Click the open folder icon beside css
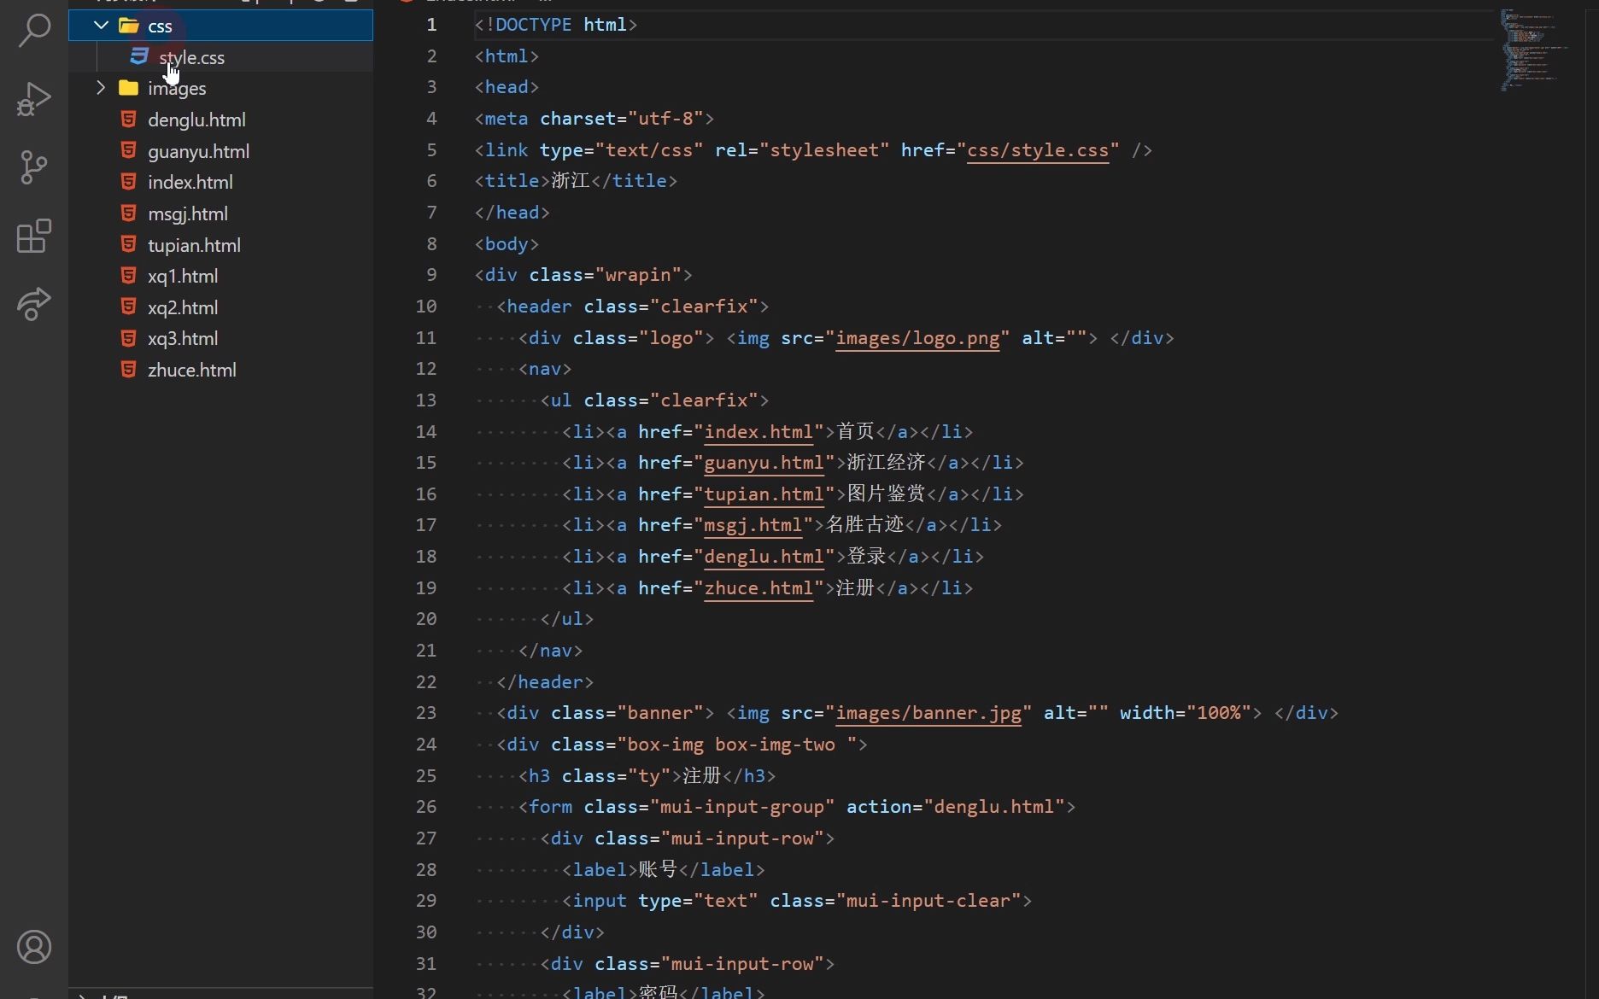 click(x=129, y=26)
